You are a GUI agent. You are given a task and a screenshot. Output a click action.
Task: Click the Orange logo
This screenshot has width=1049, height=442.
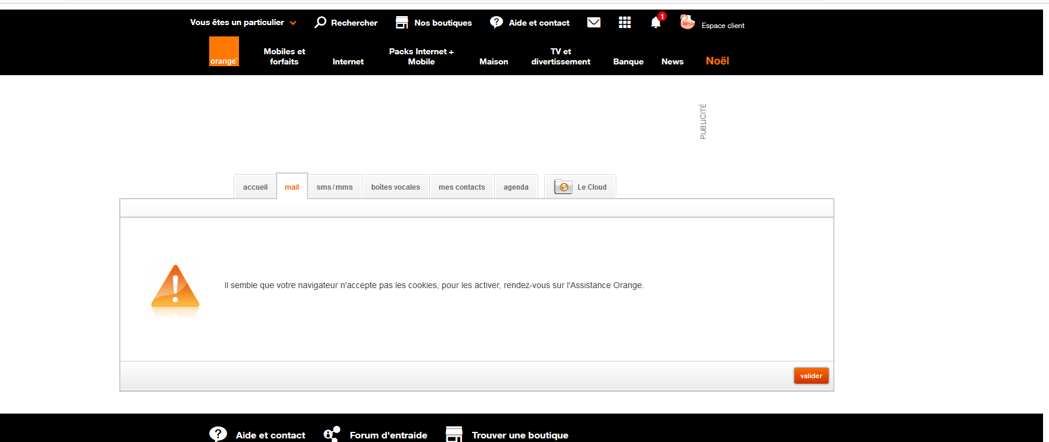pyautogui.click(x=224, y=51)
